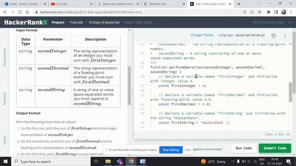Open Windows Start menu
296x166 pixels.
pyautogui.click(x=6, y=161)
